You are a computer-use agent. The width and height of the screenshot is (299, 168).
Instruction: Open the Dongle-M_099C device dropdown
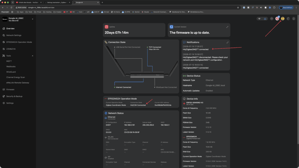(32, 19)
